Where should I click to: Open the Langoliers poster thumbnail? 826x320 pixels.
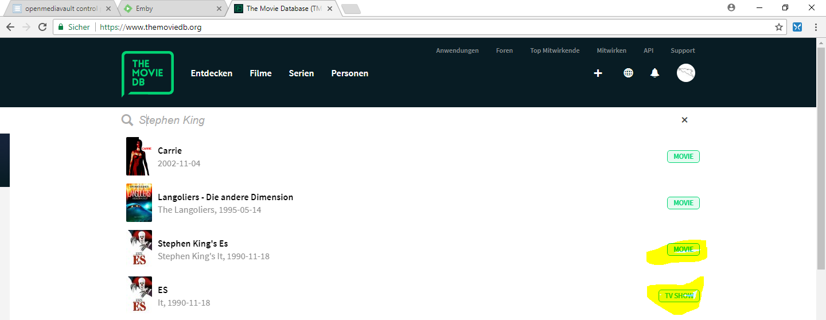(139, 202)
